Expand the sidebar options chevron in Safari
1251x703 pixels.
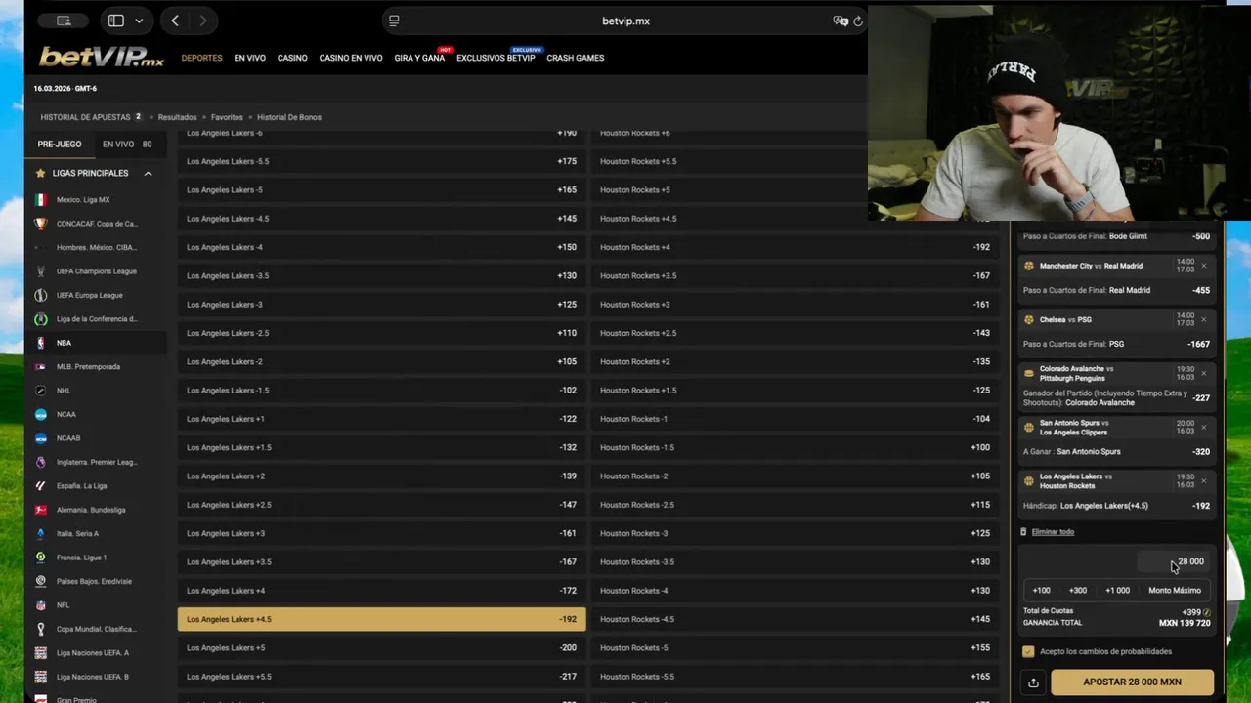click(x=139, y=21)
